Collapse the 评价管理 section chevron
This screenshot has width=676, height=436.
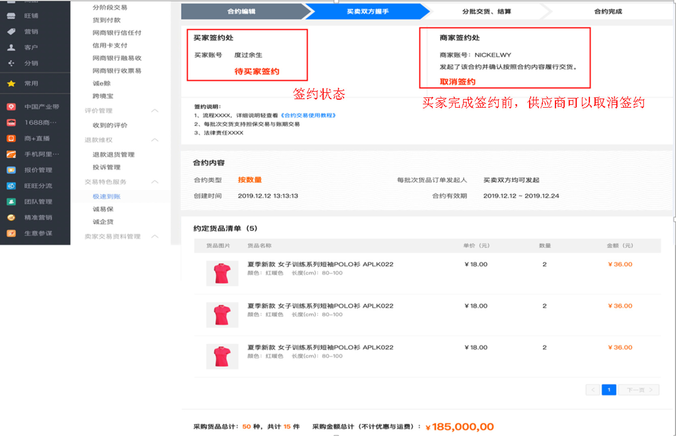(155, 111)
